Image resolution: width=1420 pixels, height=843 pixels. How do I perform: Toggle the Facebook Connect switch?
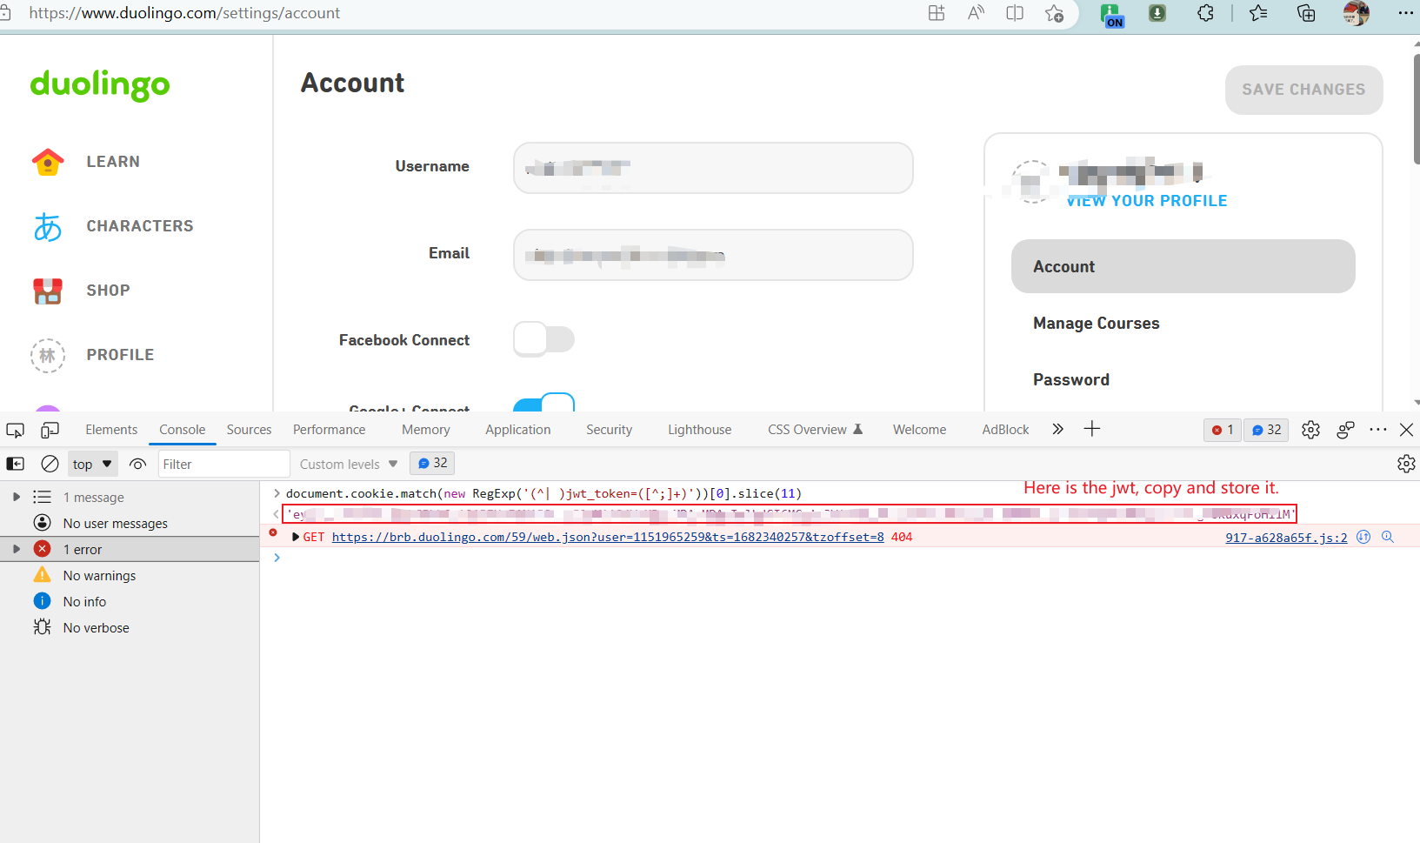(x=544, y=339)
